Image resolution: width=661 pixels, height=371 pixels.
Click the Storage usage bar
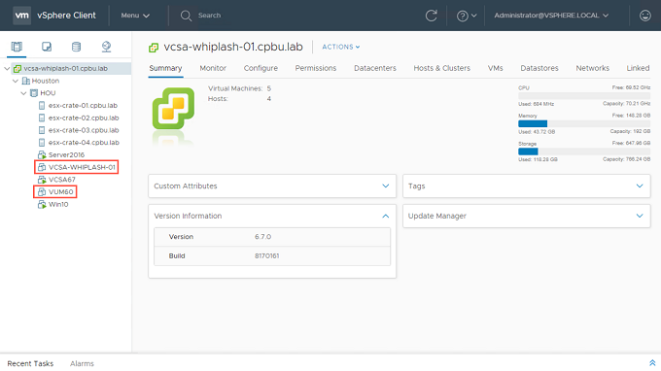tap(584, 152)
